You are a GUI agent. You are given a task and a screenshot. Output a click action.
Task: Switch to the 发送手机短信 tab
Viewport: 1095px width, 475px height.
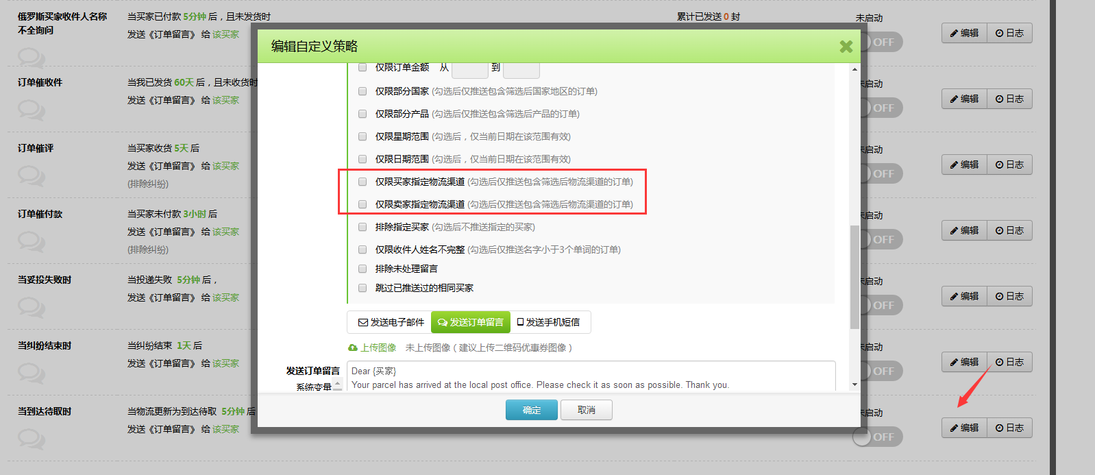click(548, 322)
